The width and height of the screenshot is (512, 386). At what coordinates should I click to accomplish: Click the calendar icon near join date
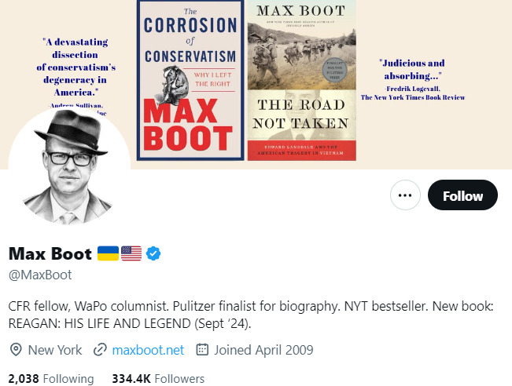tap(201, 350)
